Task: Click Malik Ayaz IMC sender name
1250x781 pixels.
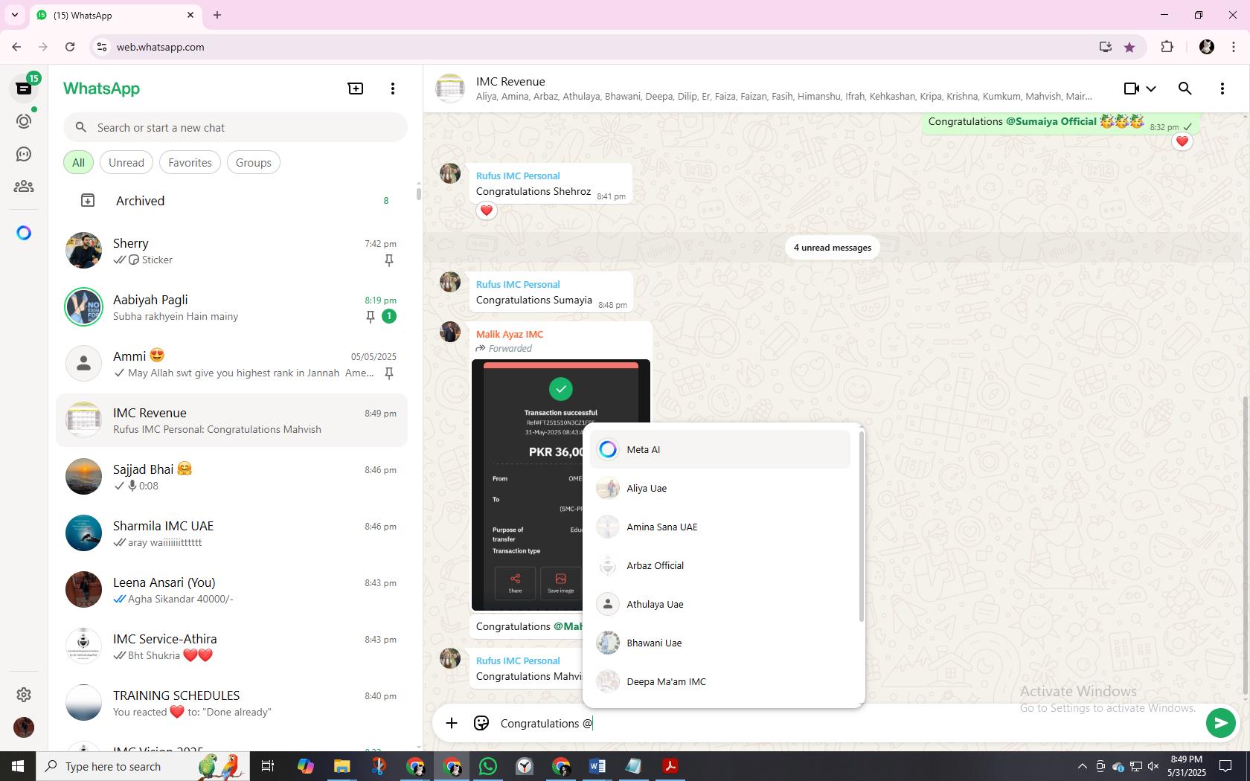Action: point(510,334)
